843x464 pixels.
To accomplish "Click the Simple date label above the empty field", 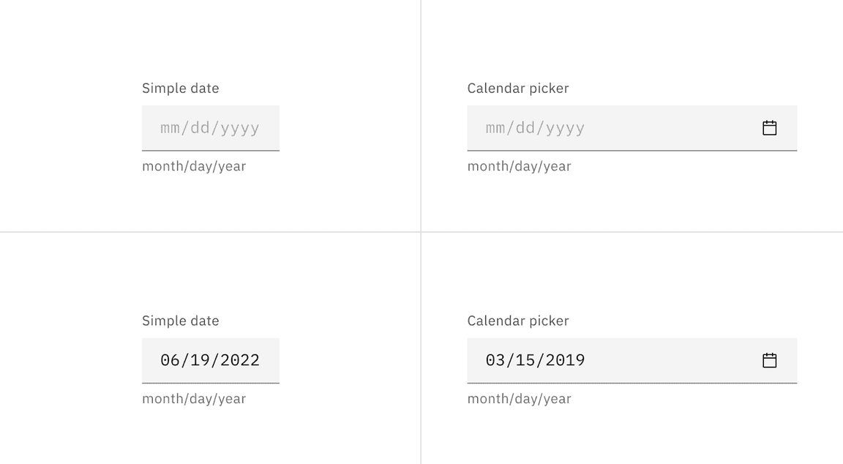I will point(180,88).
